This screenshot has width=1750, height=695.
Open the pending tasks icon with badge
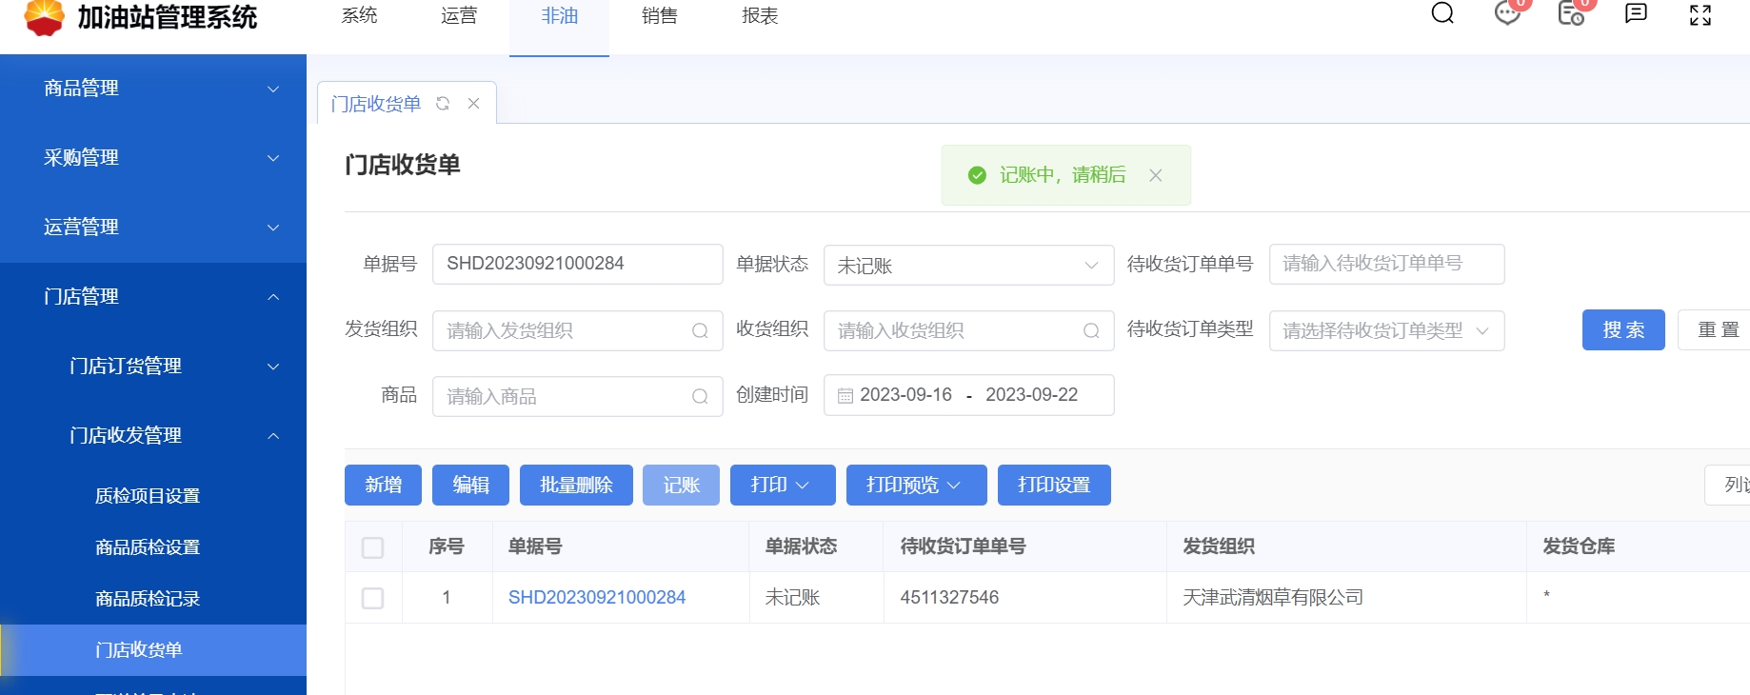pos(1570,13)
